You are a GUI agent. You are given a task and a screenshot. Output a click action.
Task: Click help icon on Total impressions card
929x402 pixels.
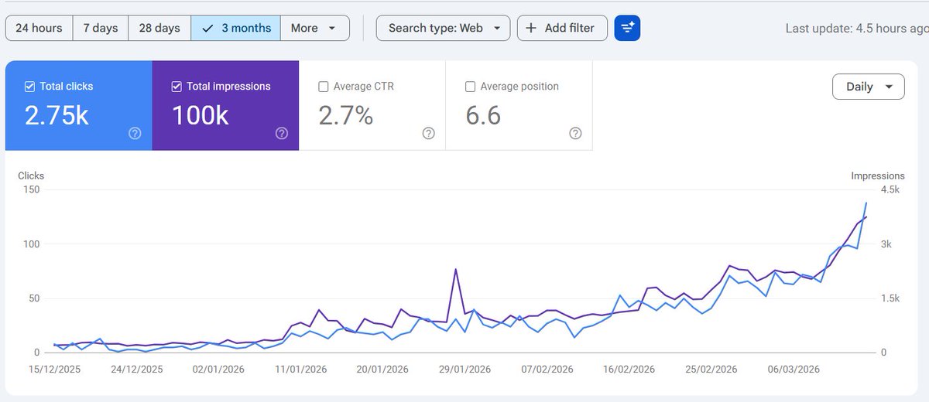282,133
